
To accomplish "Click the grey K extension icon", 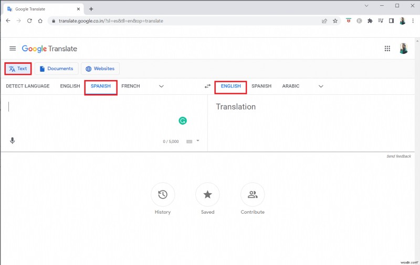I will pyautogui.click(x=359, y=21).
